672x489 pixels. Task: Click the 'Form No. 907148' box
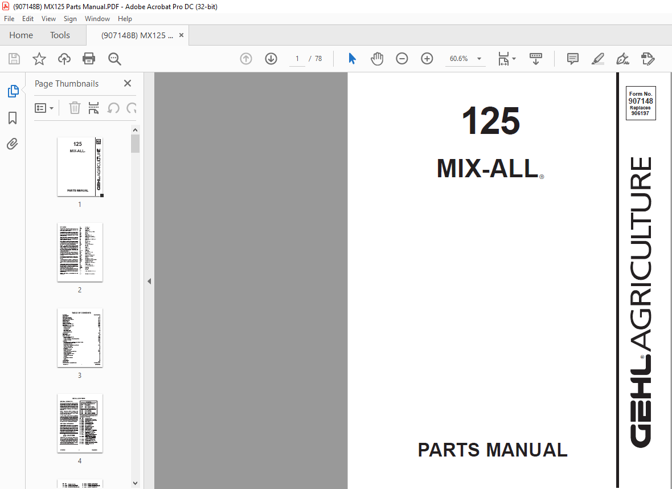pos(641,103)
